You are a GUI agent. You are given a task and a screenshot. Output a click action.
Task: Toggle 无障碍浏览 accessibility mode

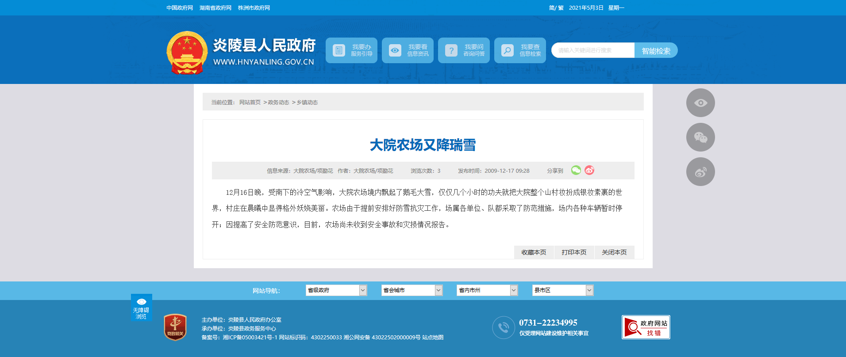point(141,308)
